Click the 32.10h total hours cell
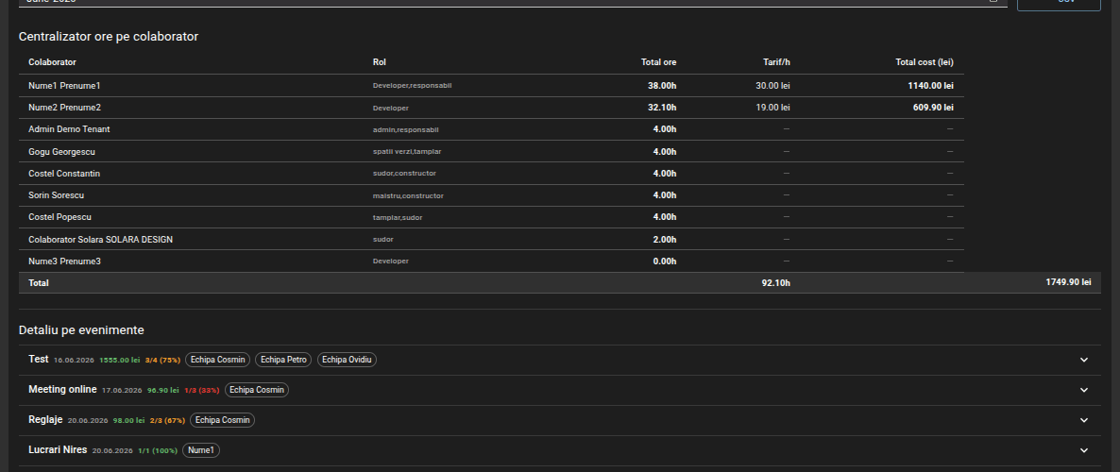This screenshot has height=472, width=1120. (662, 108)
